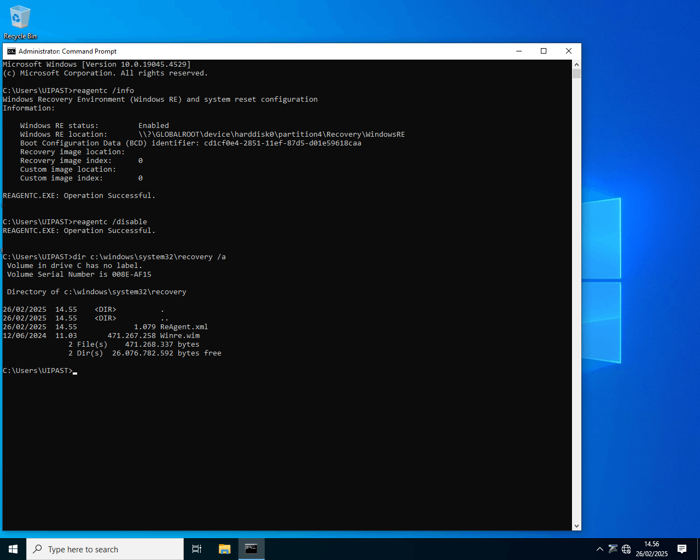Click the Windows RE location path
Image resolution: width=700 pixels, height=560 pixels.
pos(272,134)
